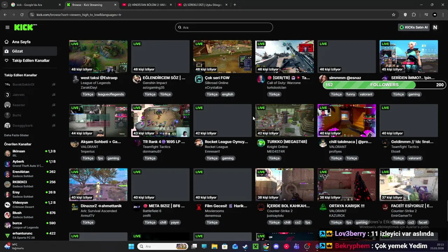Open Chrome tab search dropdown
The image size is (448, 252).
coord(5,5)
